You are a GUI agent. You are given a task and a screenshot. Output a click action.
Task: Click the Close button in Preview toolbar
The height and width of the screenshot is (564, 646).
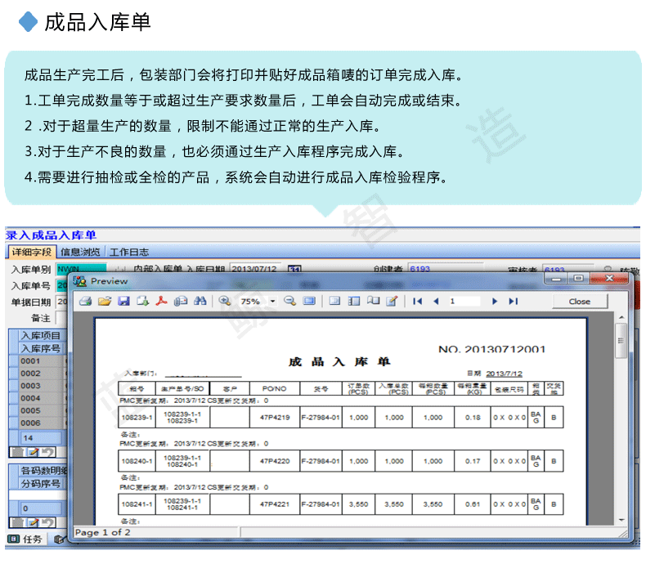point(579,302)
